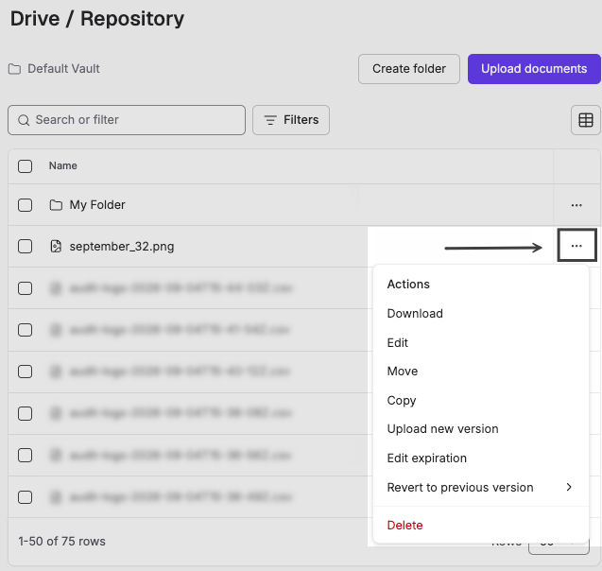Open the table view layout icon

coord(586,120)
